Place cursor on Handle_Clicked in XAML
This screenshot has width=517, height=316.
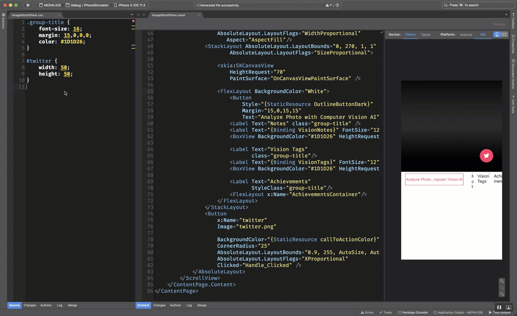267,265
